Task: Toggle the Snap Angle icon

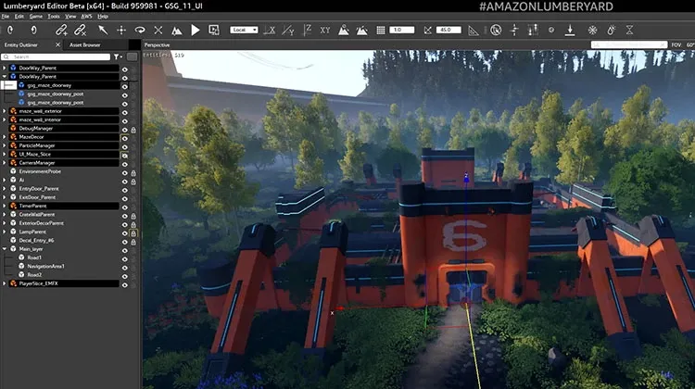Action: (x=427, y=31)
